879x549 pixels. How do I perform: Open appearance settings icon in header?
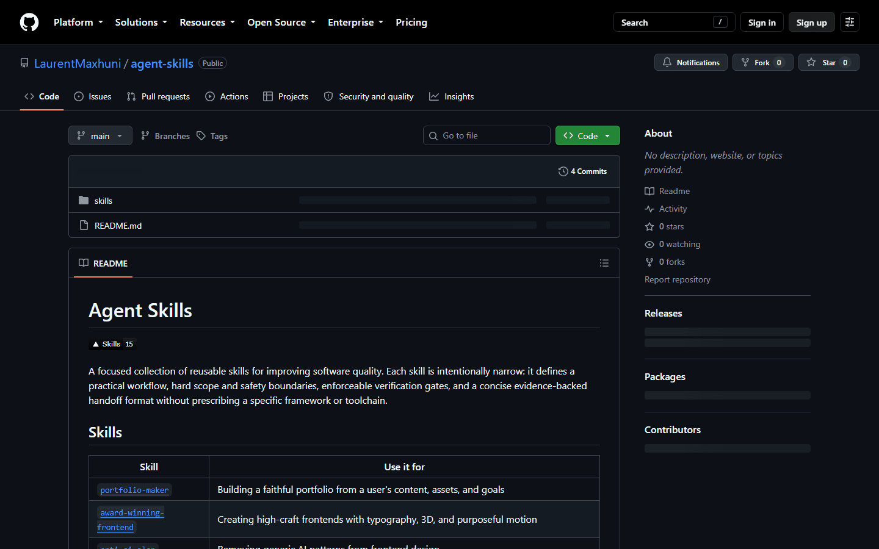click(x=850, y=22)
